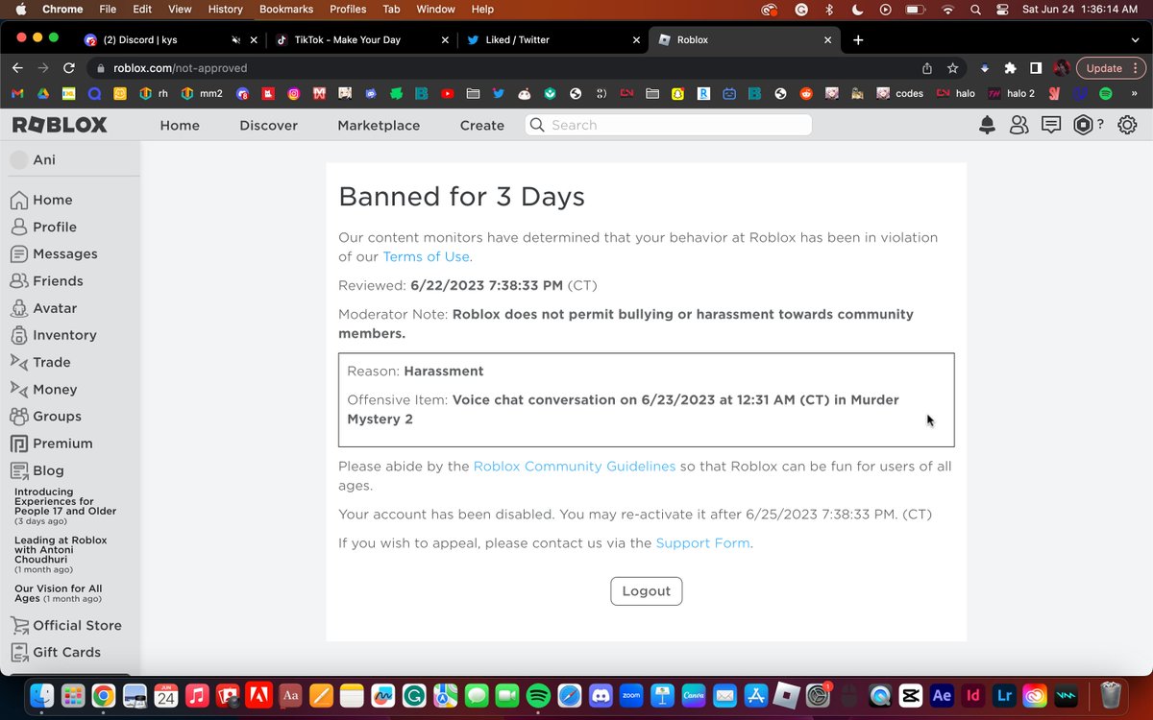Open macOS Control Center in menu bar
This screenshot has height=720, width=1153.
(x=1000, y=10)
